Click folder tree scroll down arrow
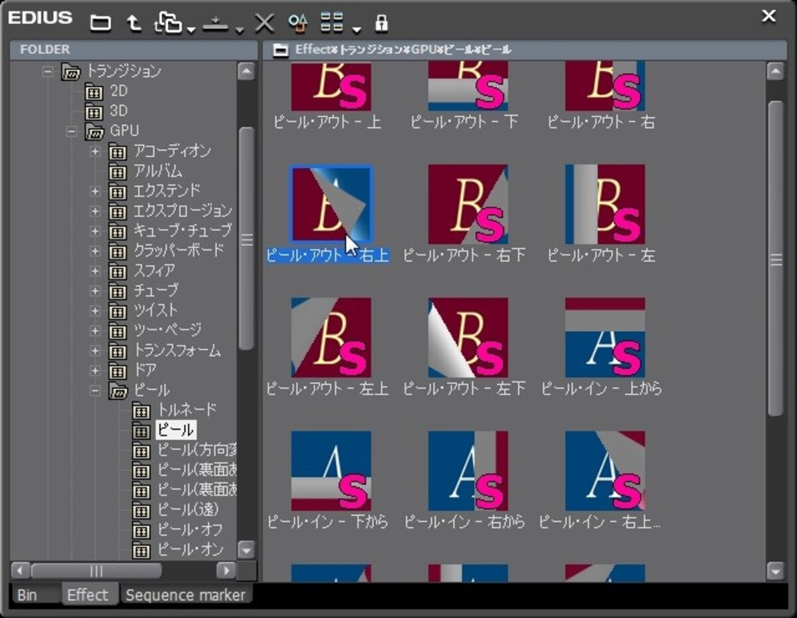Viewport: 797px width, 618px height. coord(246,550)
